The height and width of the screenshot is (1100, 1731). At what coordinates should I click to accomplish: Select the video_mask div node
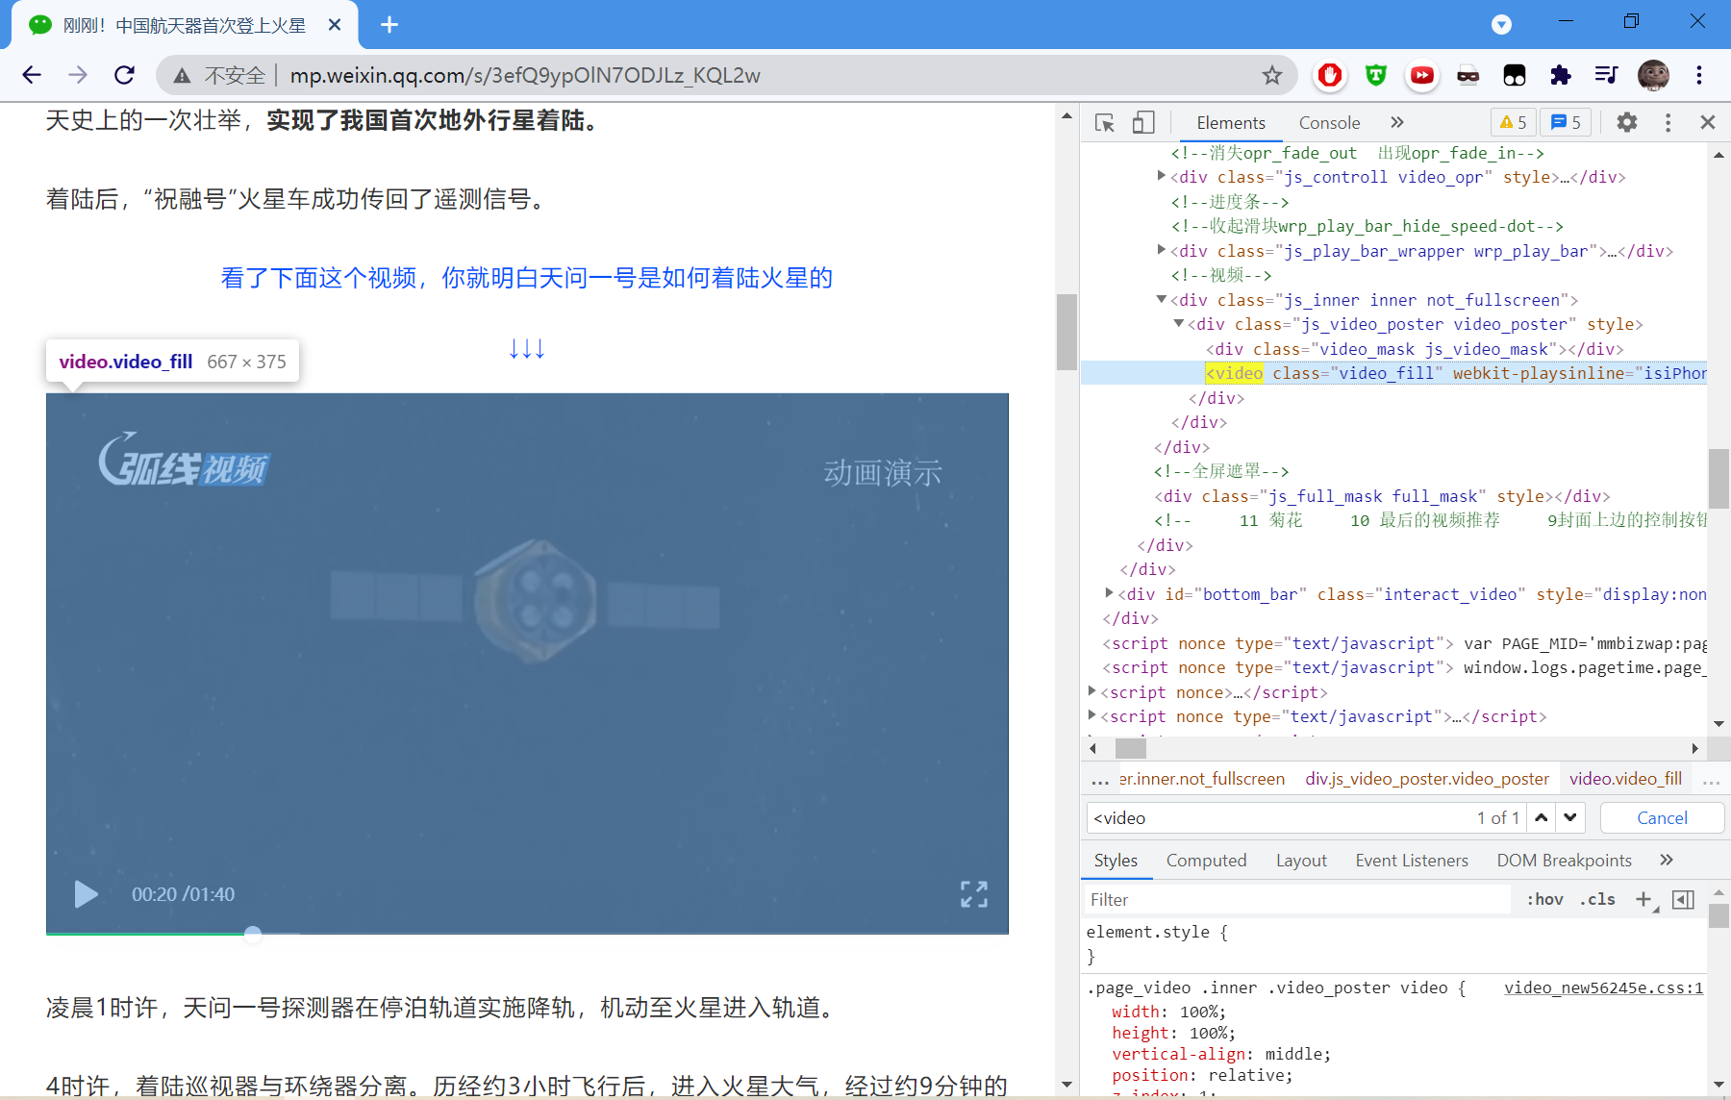(x=1415, y=349)
